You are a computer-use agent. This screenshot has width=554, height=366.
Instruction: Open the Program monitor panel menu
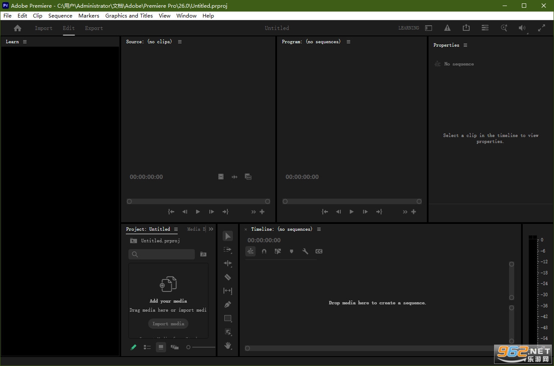(348, 42)
